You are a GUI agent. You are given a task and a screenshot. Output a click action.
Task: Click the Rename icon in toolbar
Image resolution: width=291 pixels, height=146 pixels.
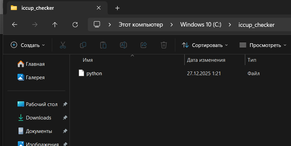point(123,45)
